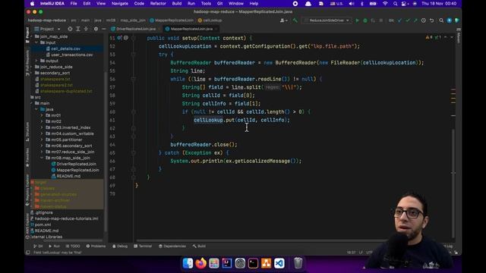The width and height of the screenshot is (486, 273).
Task: Open the Run tool window
Action: (x=54, y=246)
